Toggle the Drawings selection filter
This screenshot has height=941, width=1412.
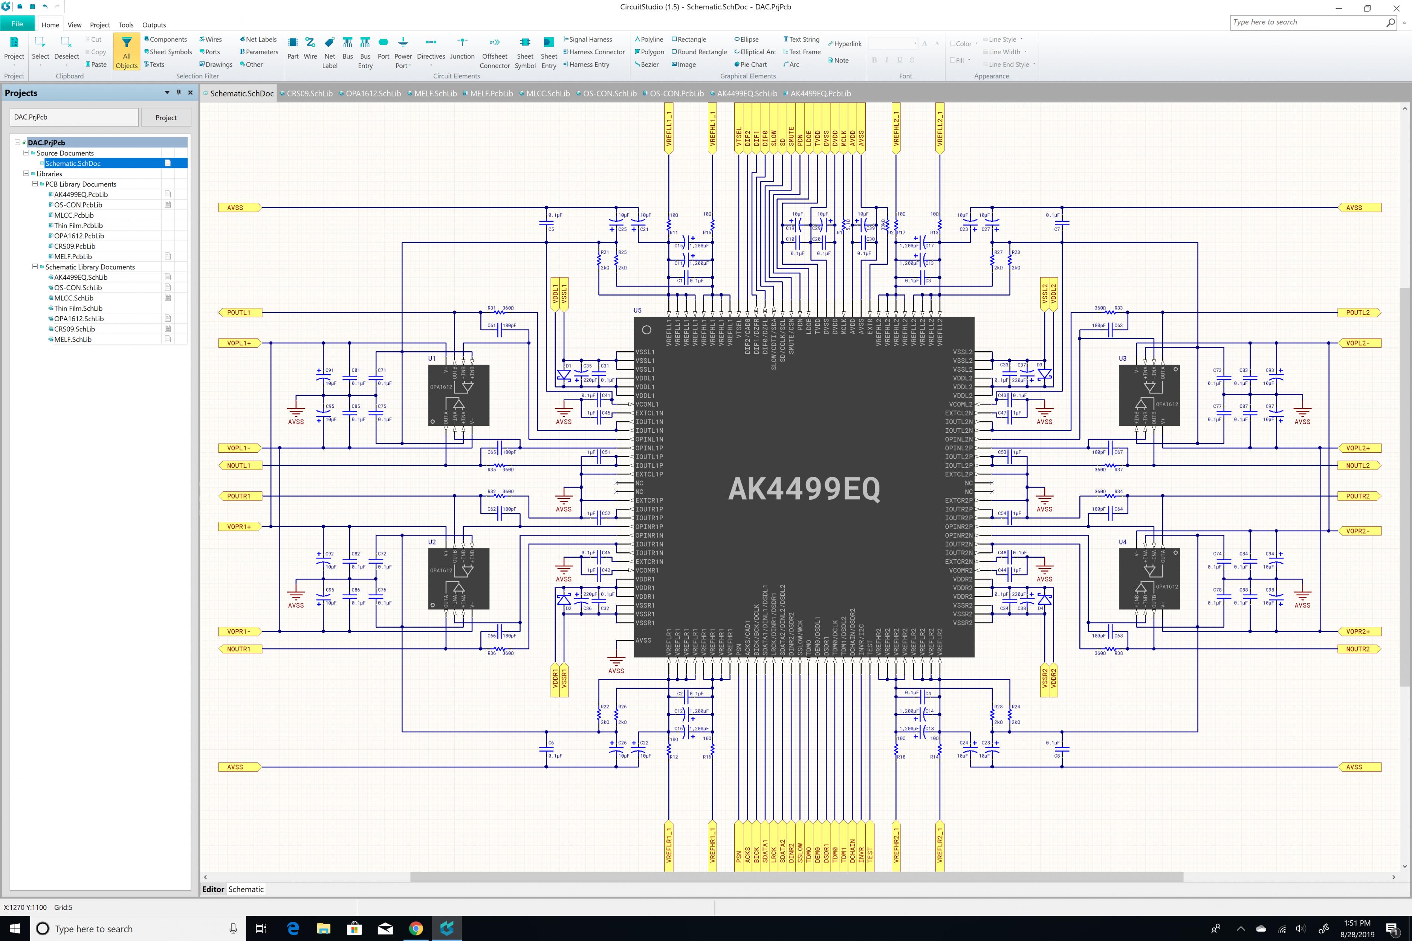point(216,64)
